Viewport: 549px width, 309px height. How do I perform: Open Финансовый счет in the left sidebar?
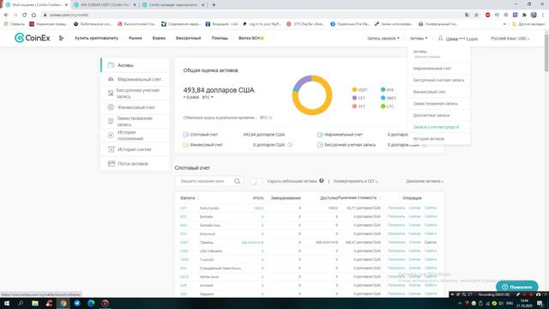135,107
